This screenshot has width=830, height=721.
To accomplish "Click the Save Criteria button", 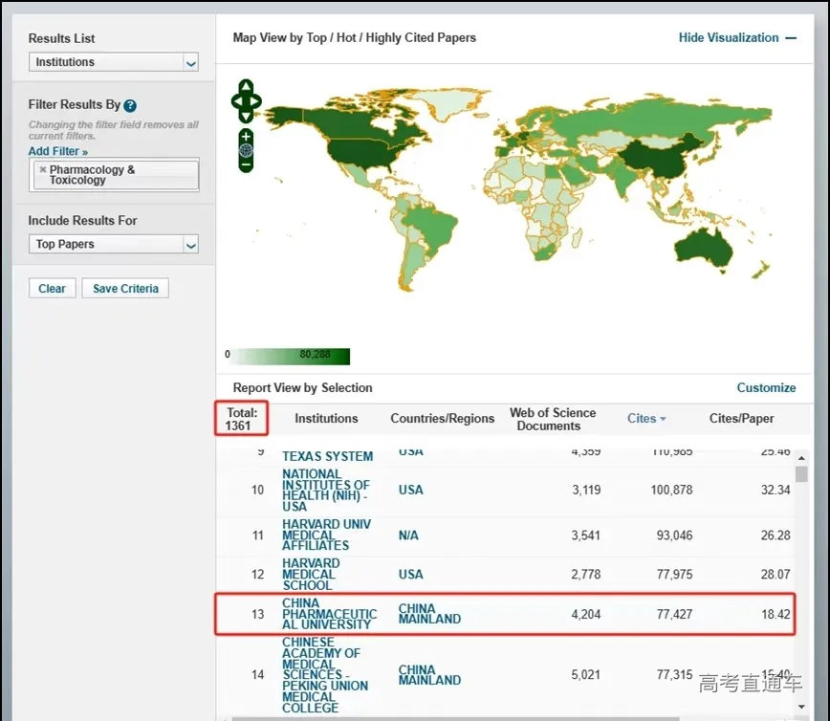I will coord(125,289).
